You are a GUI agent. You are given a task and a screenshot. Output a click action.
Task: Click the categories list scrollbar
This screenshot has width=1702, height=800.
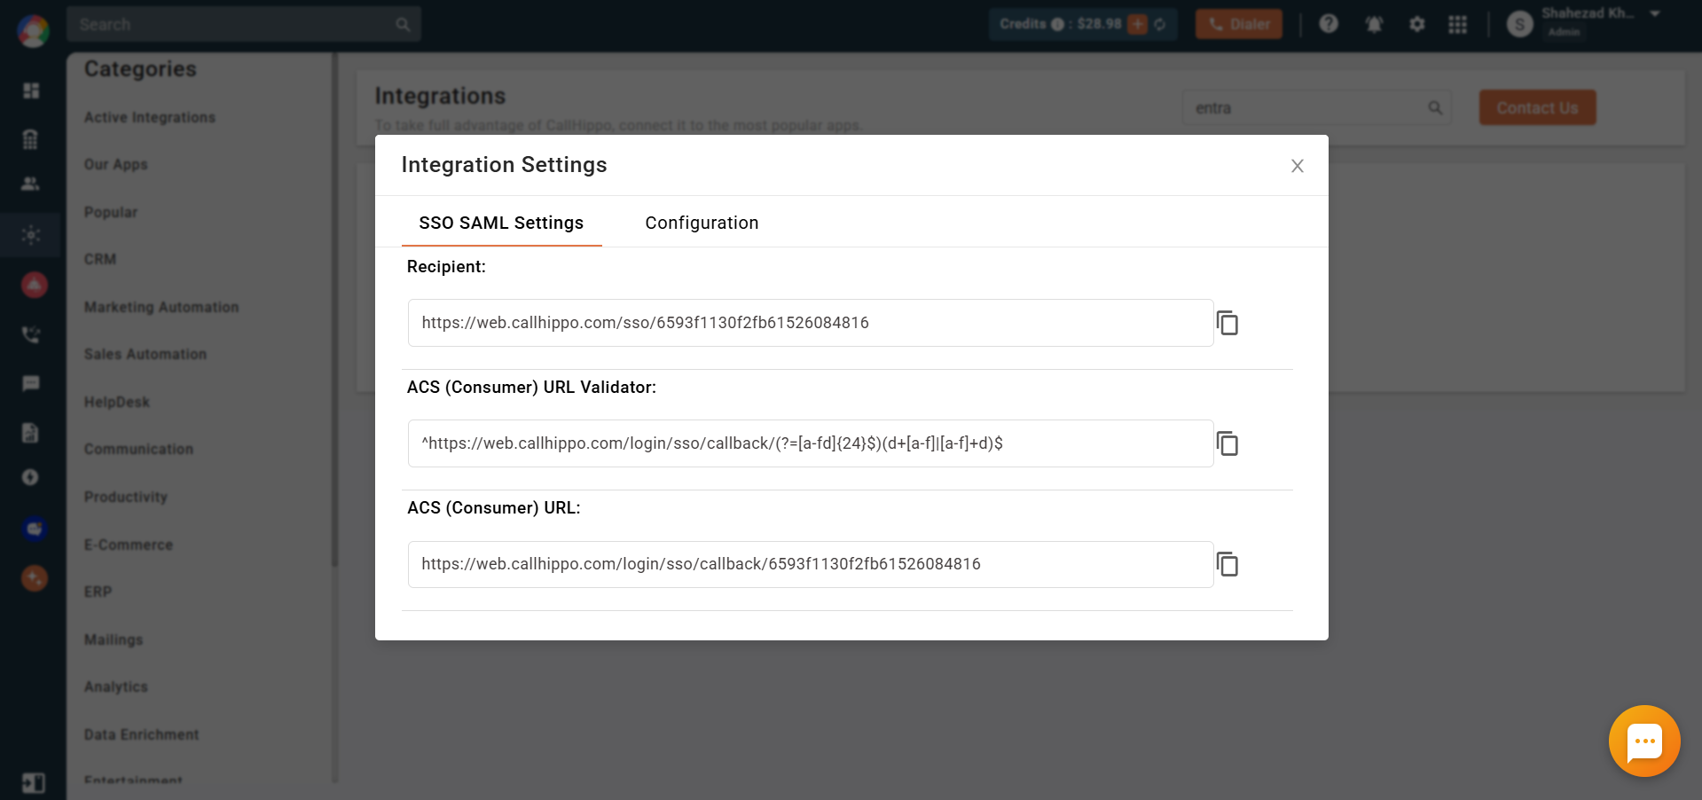click(334, 310)
